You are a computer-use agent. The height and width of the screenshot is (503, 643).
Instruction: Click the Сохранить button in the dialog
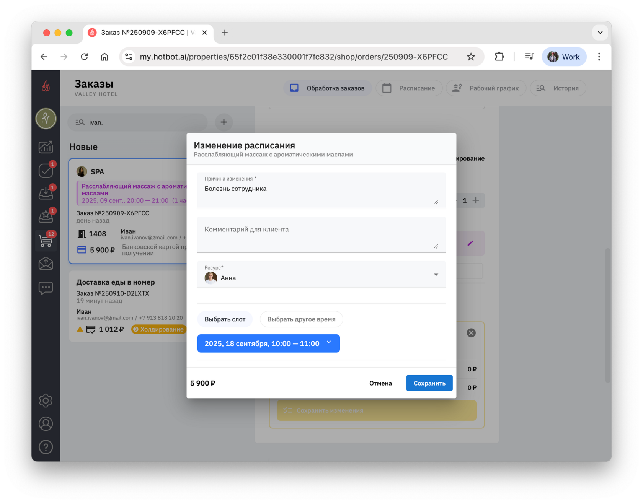point(429,383)
